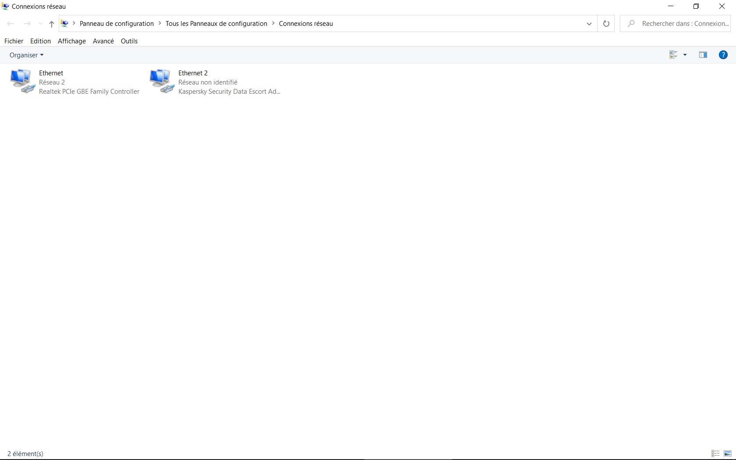Toggle the preview pane display

pos(703,55)
